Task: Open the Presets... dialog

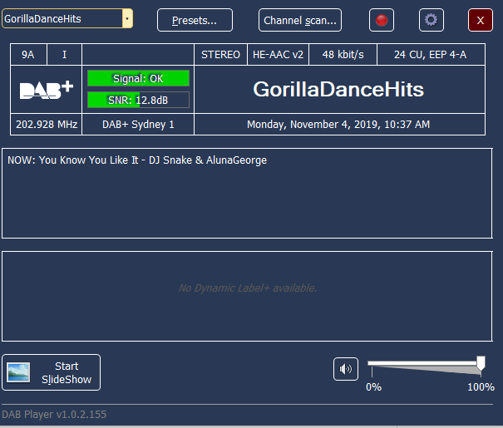Action: coord(195,20)
